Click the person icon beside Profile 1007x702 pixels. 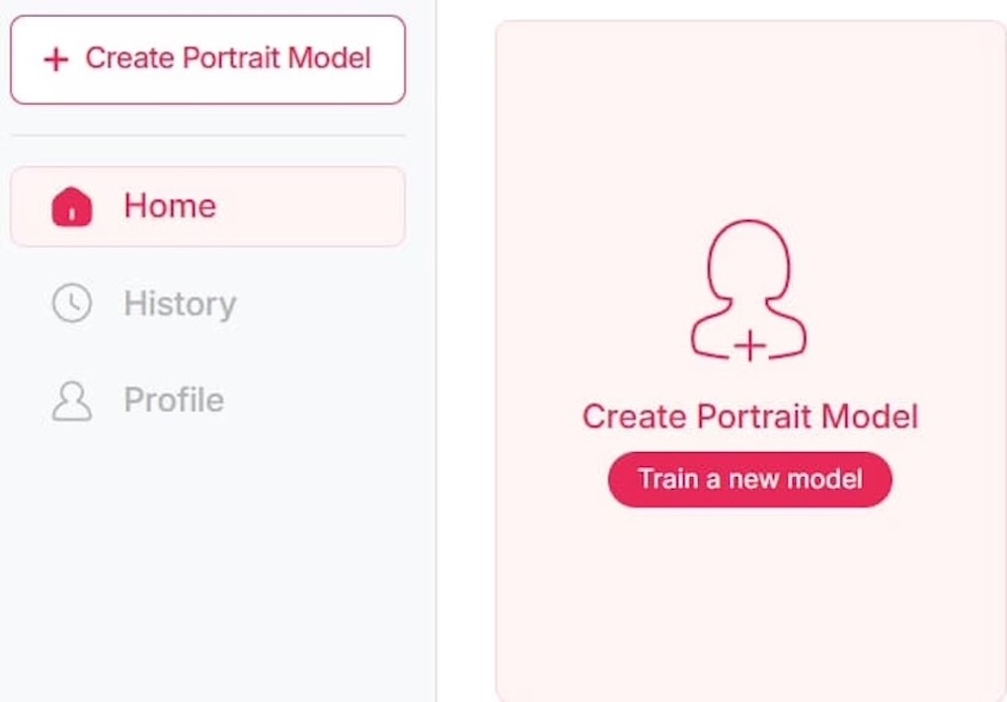tap(70, 400)
